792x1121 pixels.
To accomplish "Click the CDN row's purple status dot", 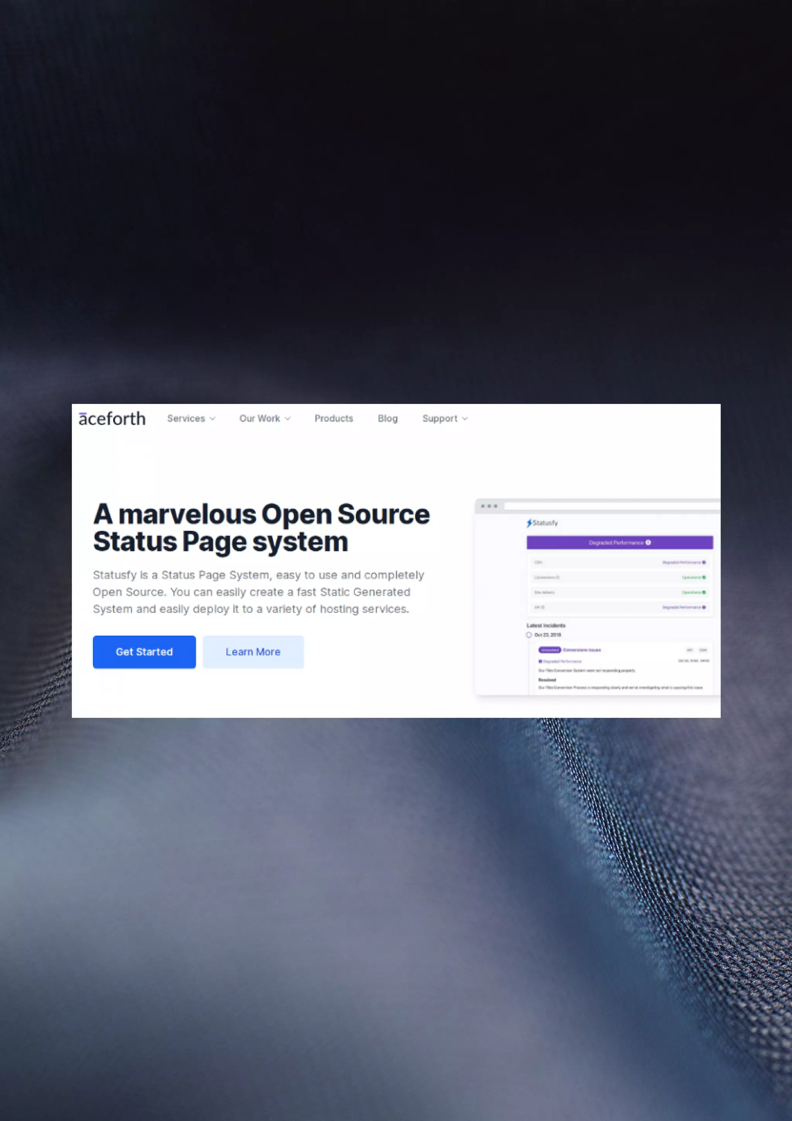I will [704, 563].
